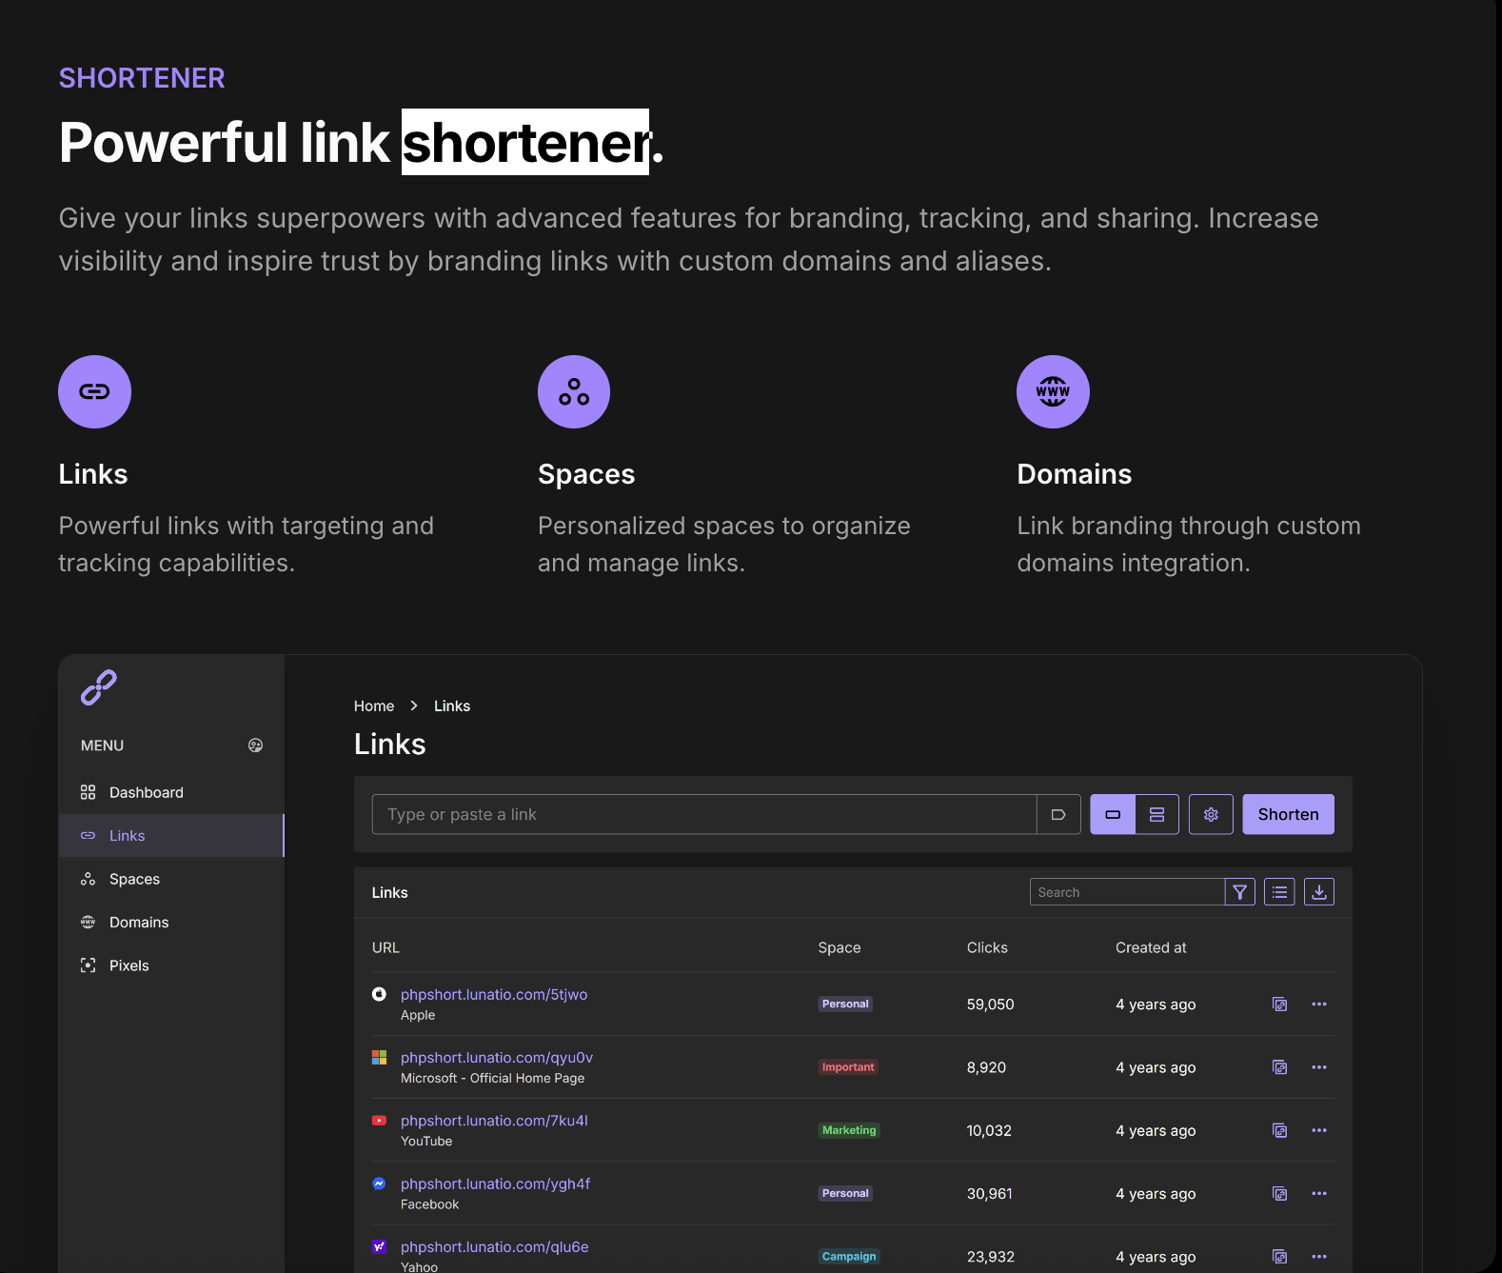
Task: Click the download export icon
Action: click(x=1318, y=892)
